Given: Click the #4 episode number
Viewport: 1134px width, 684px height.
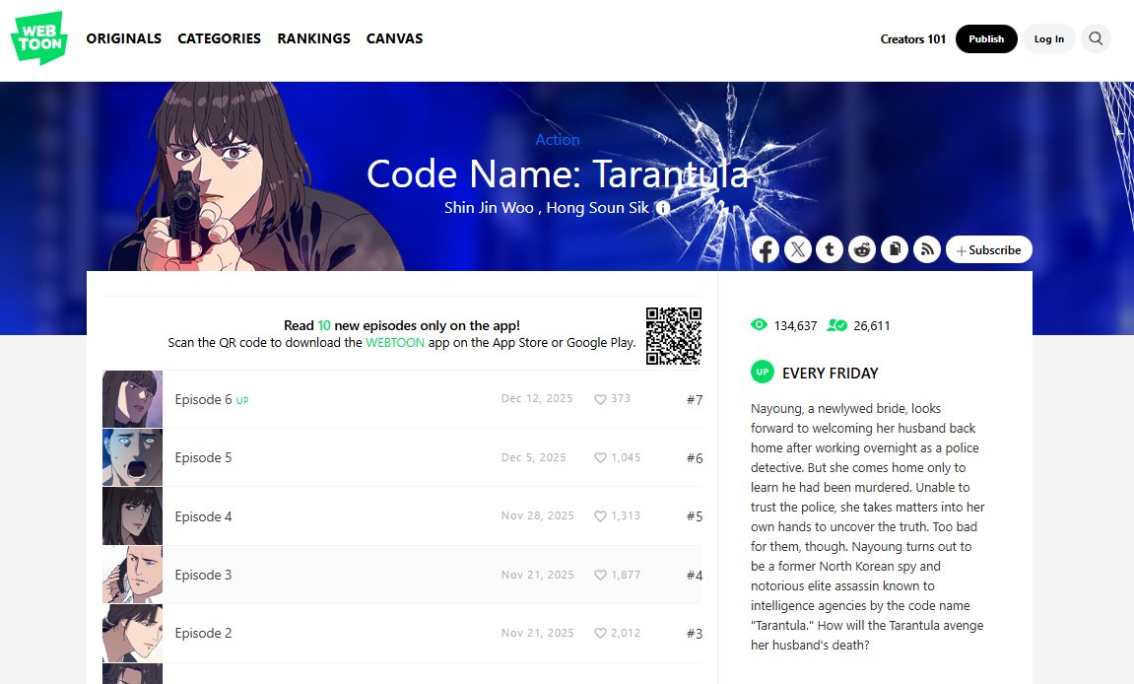Looking at the screenshot, I should pos(695,576).
